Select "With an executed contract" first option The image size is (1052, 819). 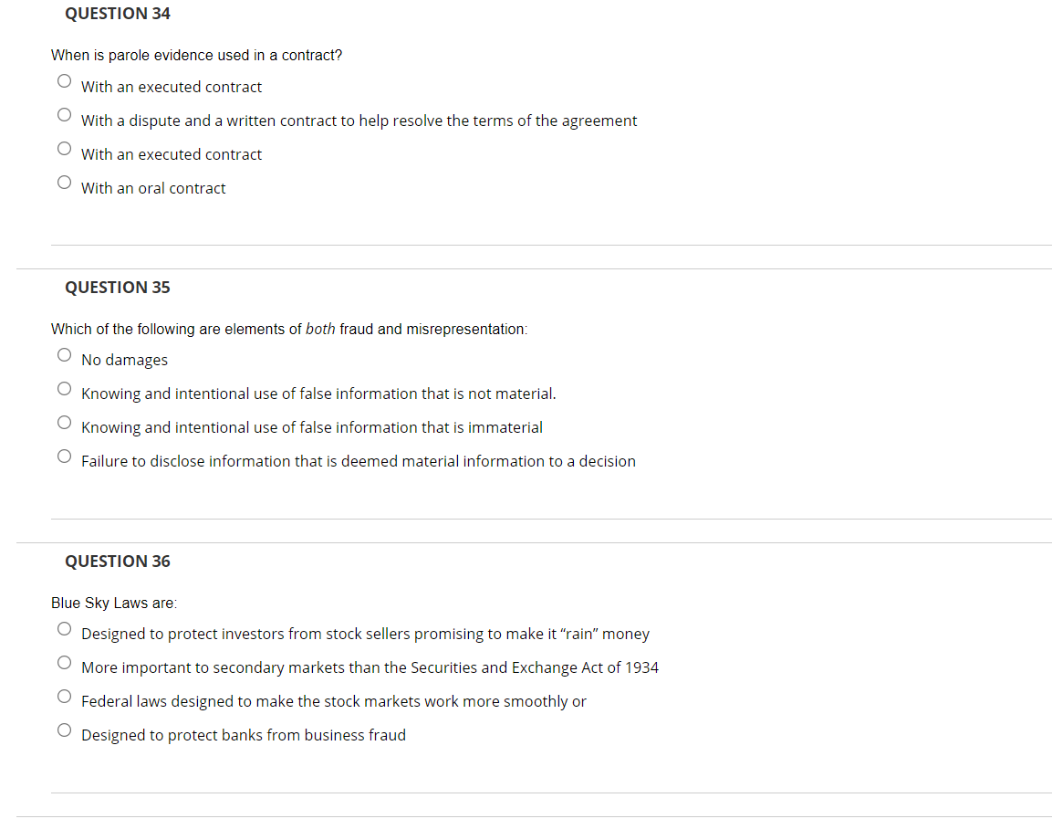(64, 80)
